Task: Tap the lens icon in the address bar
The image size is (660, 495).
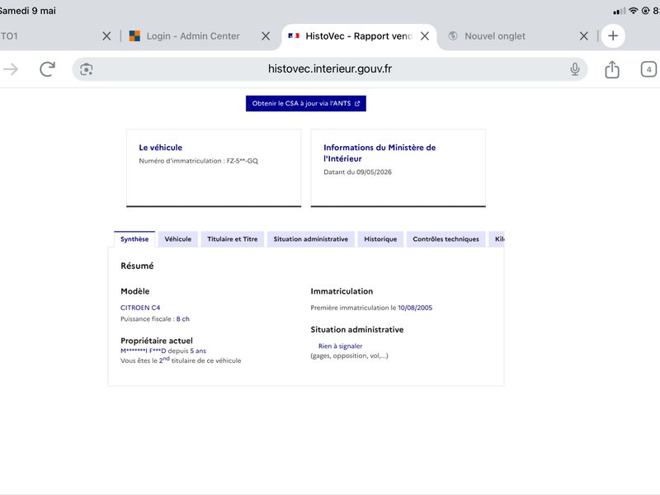Action: 87,69
